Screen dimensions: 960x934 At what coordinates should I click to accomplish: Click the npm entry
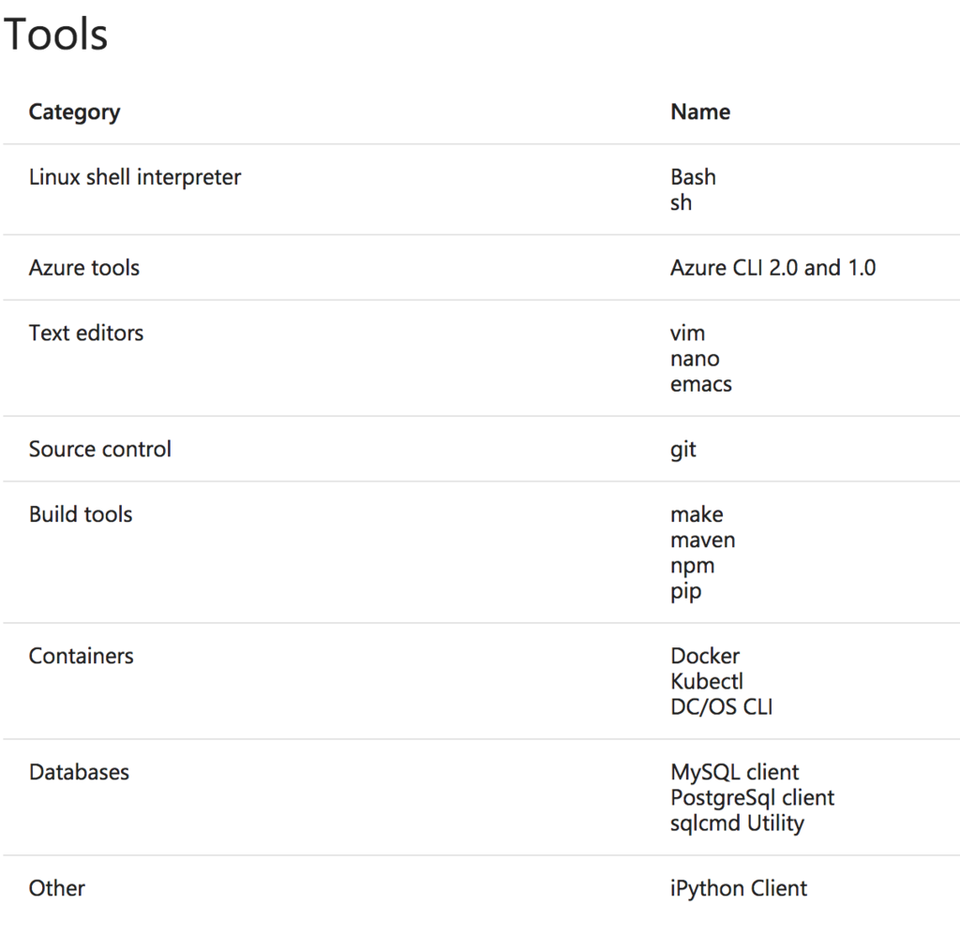pyautogui.click(x=693, y=567)
